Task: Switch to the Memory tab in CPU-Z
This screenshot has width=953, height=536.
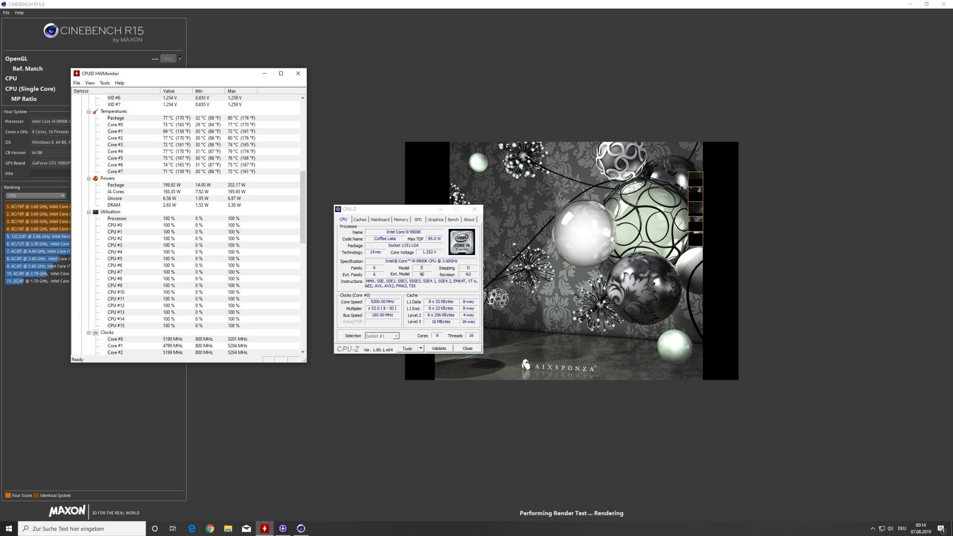Action: tap(401, 220)
